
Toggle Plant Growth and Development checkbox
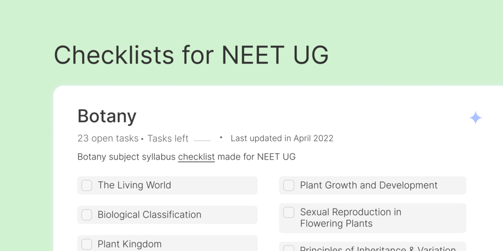click(289, 185)
